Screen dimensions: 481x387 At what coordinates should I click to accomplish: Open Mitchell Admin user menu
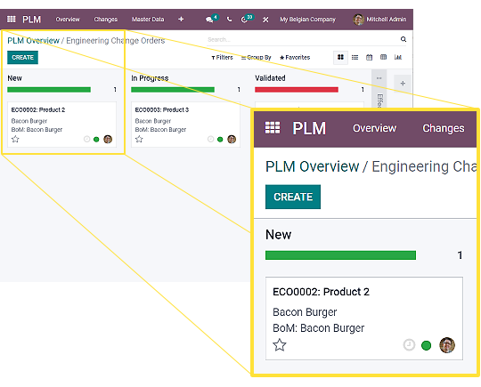[379, 20]
